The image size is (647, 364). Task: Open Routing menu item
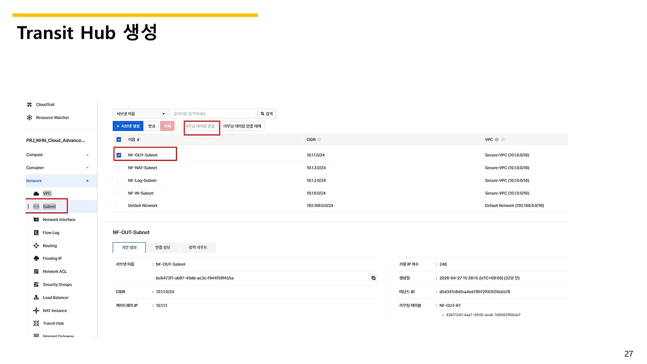point(50,246)
